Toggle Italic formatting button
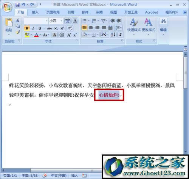 click(x=33, y=28)
